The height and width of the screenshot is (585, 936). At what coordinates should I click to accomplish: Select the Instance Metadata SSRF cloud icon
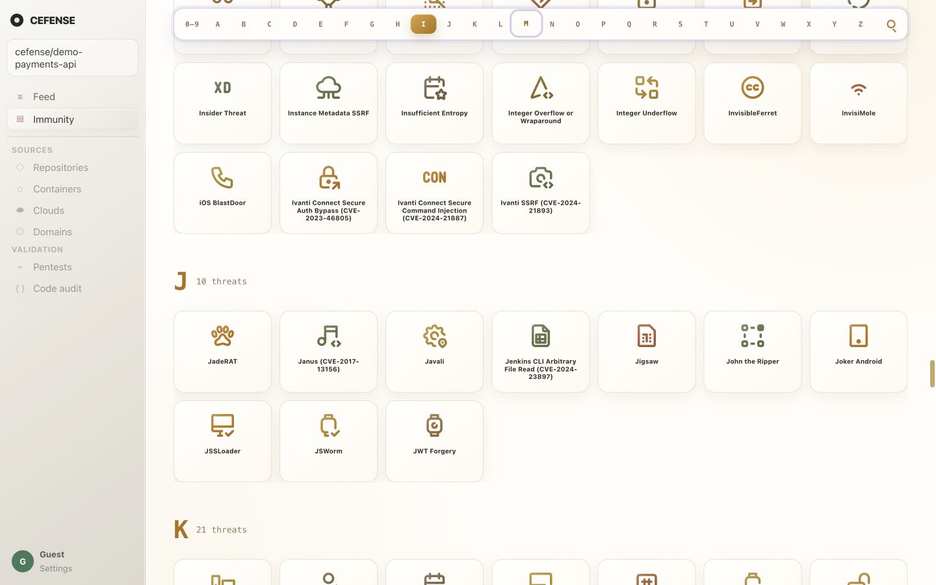tap(328, 88)
